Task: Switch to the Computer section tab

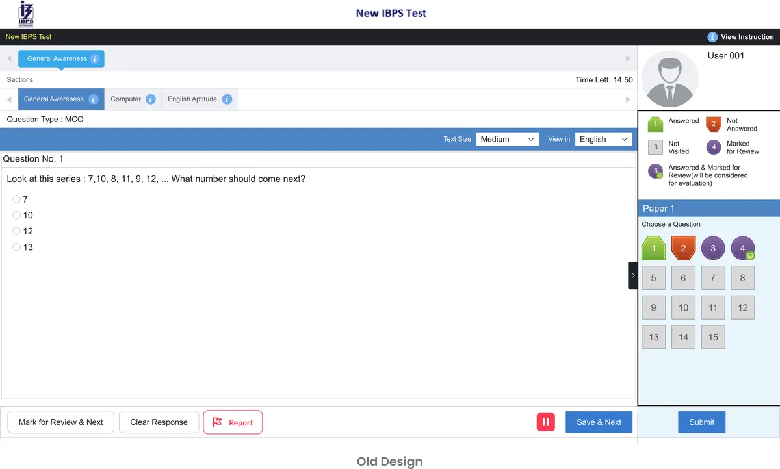Action: (133, 99)
